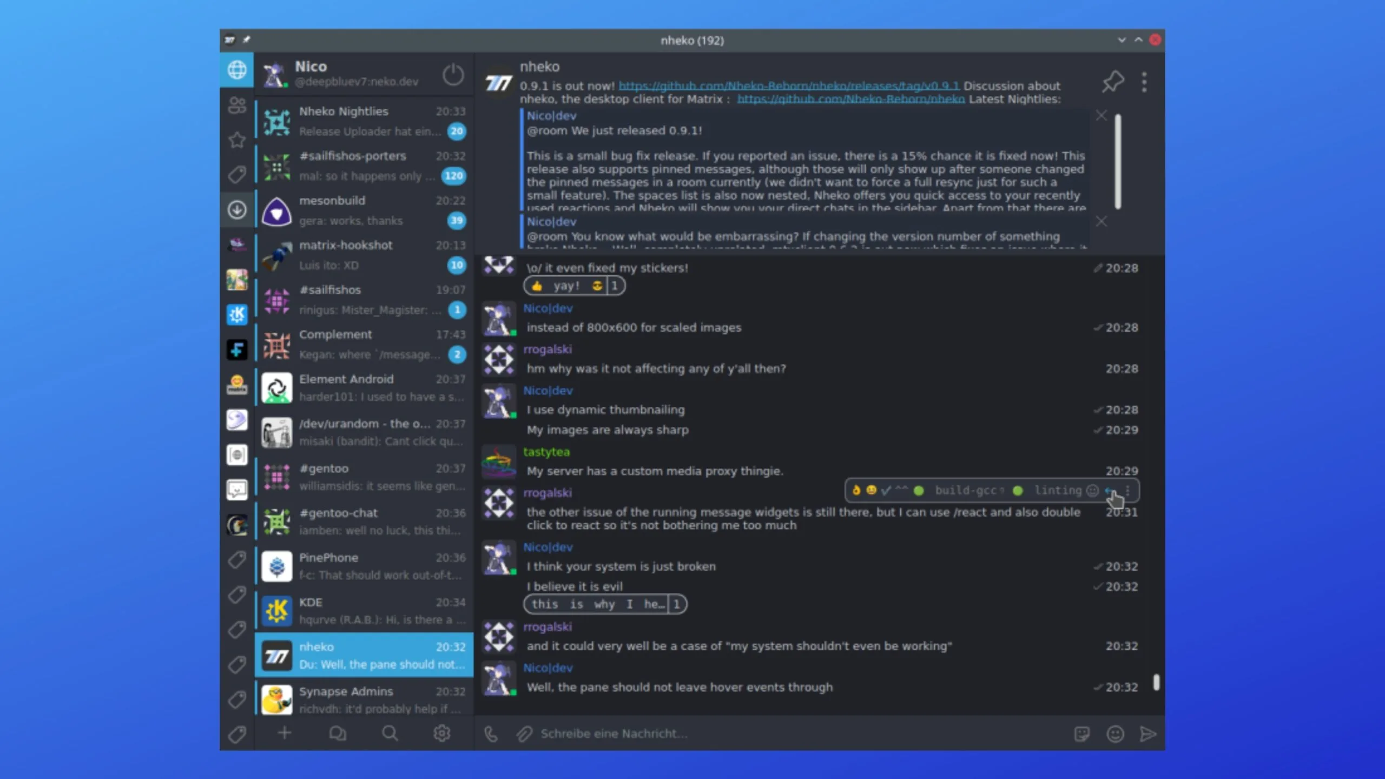The height and width of the screenshot is (779, 1385).
Task: Unpin the first pinned Nico|dev message
Action: point(1101,115)
